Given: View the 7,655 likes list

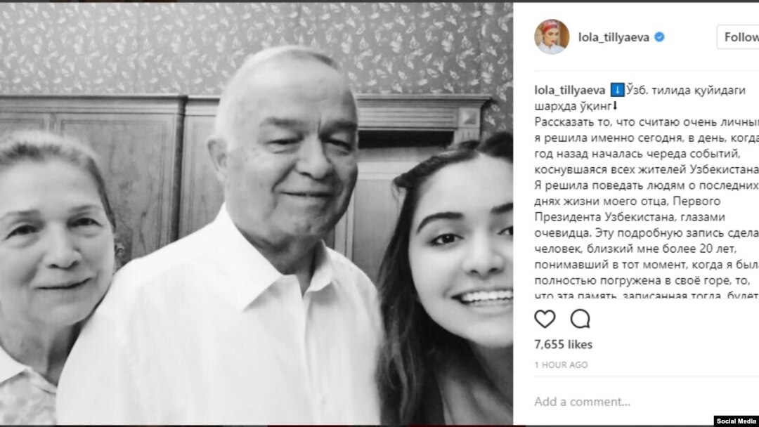Looking at the screenshot, I should (564, 344).
